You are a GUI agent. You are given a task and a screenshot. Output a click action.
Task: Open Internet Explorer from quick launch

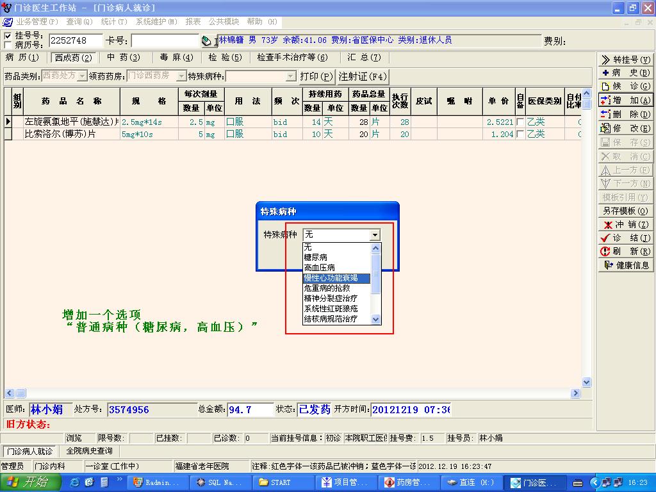click(74, 482)
